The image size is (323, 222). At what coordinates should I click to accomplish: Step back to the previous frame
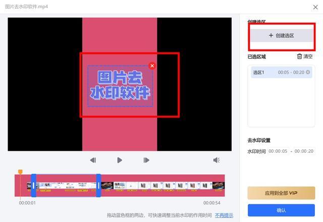[x=93, y=160]
